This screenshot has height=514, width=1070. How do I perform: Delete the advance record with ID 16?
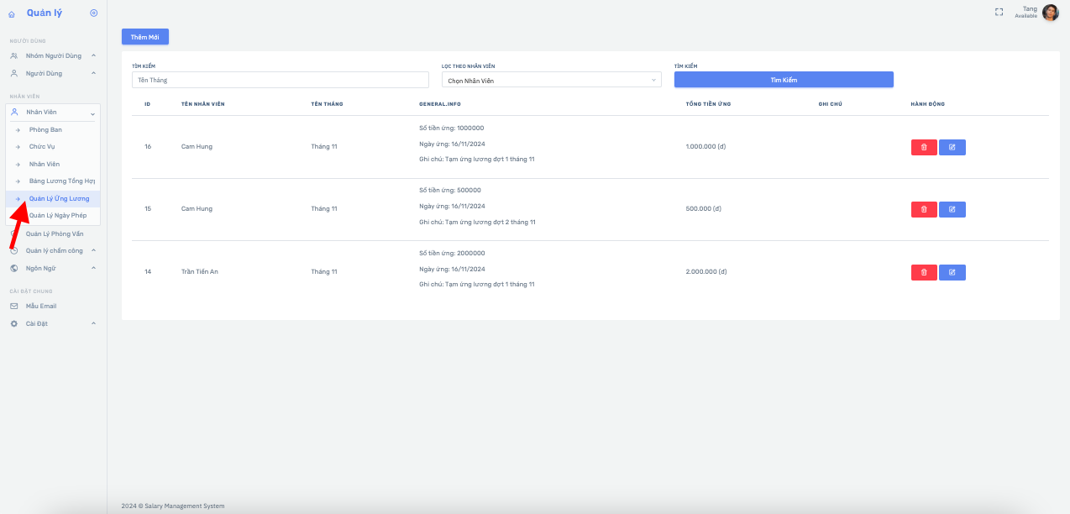(x=924, y=147)
